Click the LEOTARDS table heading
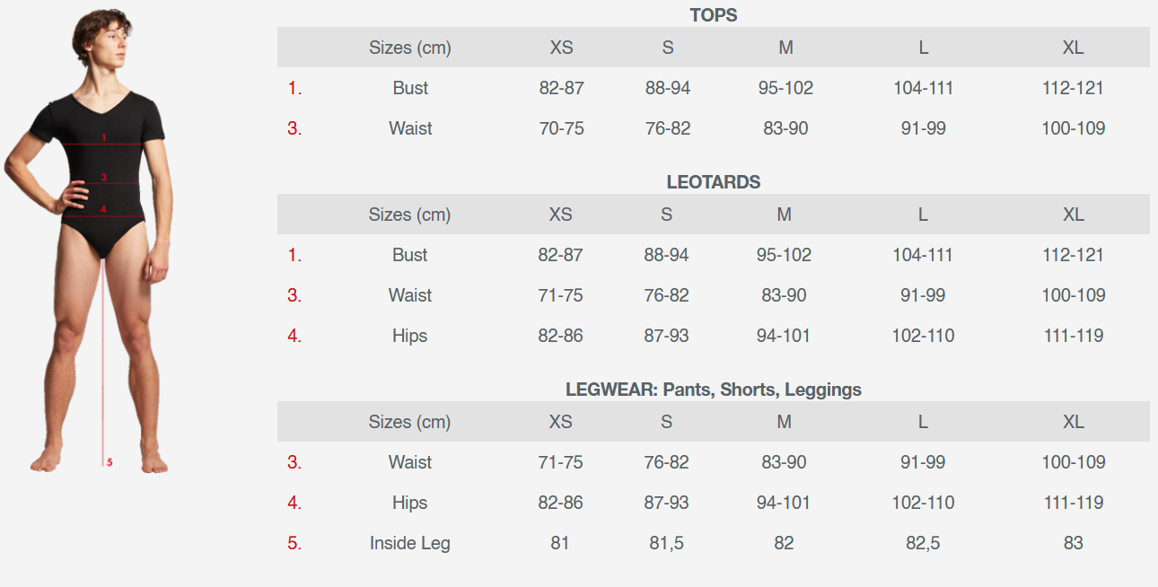Viewport: 1158px width, 587px height. (x=713, y=182)
